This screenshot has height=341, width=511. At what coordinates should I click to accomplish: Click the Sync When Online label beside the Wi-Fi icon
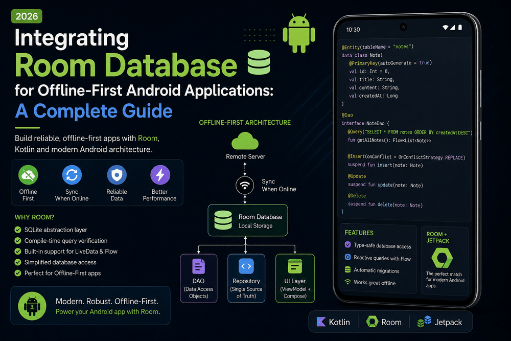click(279, 185)
